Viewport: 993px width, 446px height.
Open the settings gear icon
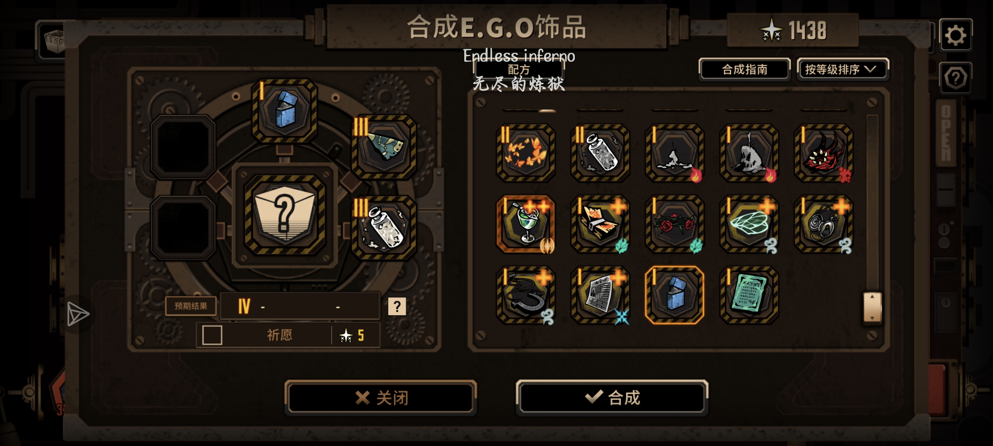[x=955, y=35]
